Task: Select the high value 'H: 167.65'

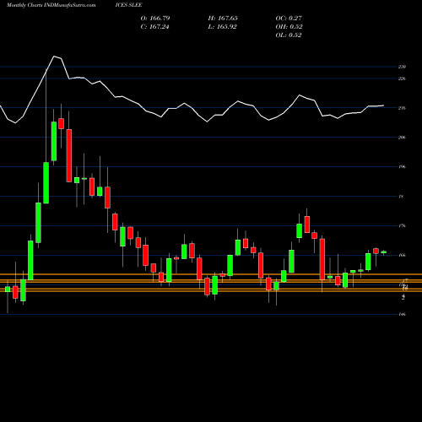Action: [223, 19]
